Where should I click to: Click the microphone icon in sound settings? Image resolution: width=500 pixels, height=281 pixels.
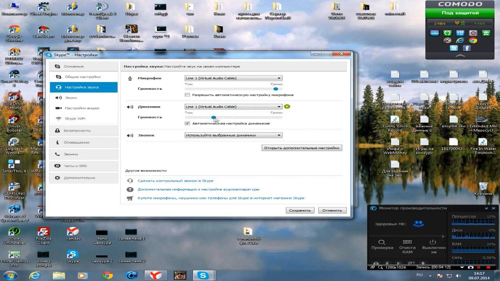[130, 78]
